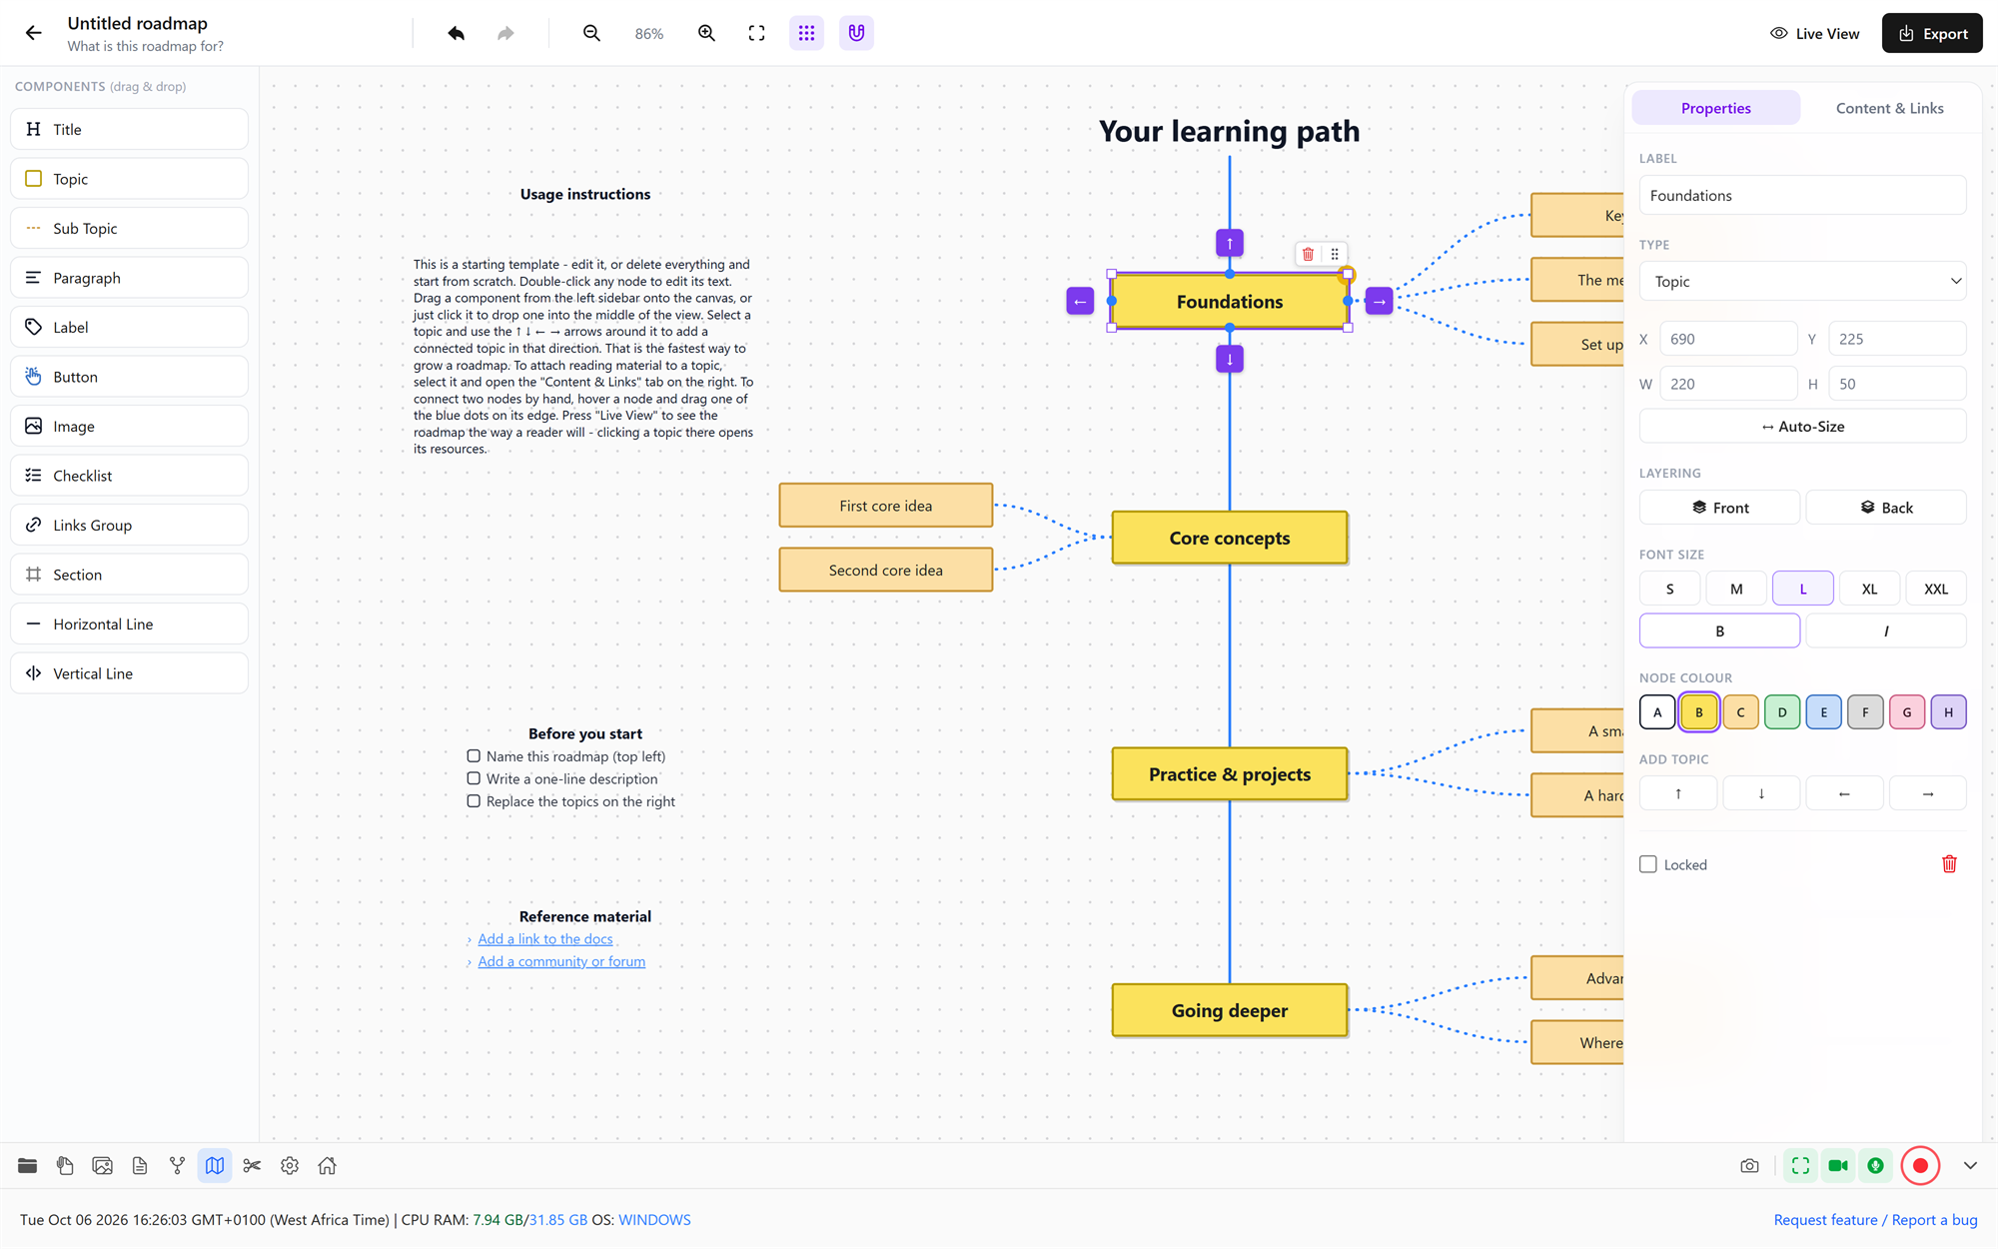Choose node colour H

click(x=1948, y=712)
